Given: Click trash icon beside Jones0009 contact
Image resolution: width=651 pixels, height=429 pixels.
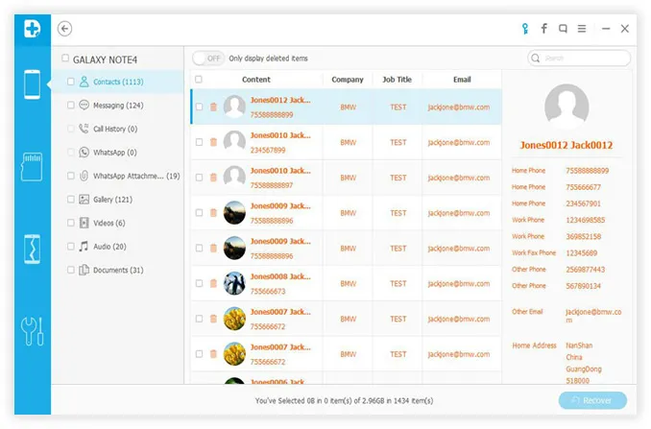Looking at the screenshot, I should (x=213, y=212).
